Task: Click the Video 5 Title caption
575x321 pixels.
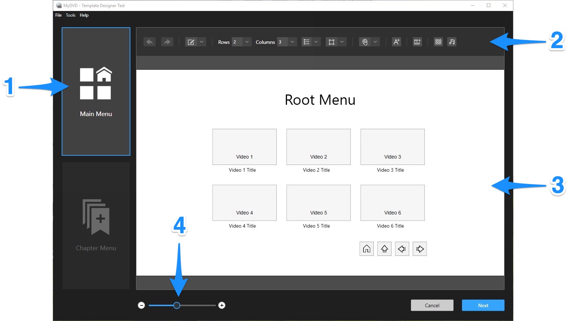Action: point(316,226)
